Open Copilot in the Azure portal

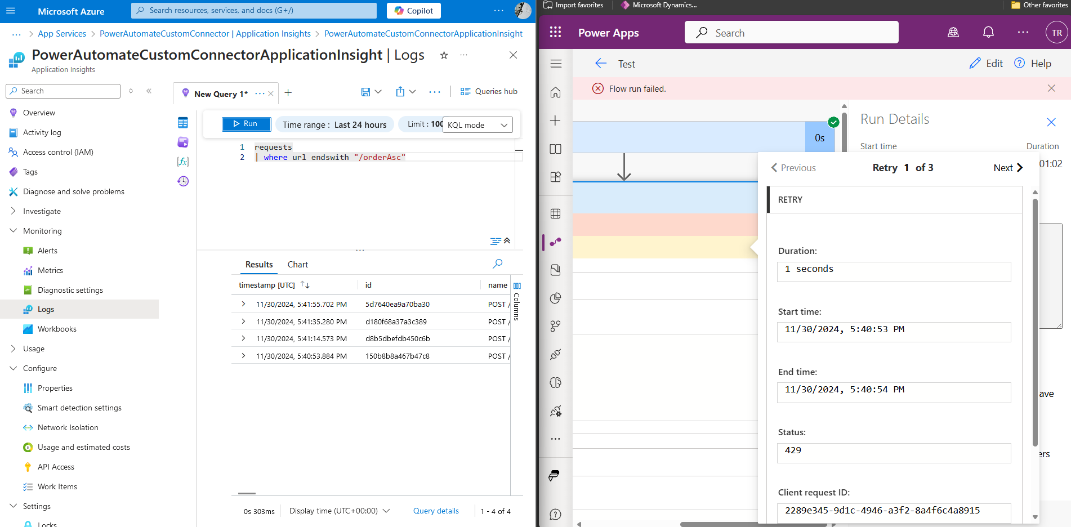pyautogui.click(x=414, y=11)
